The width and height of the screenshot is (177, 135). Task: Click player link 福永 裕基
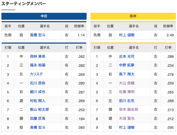click(x=37, y=65)
